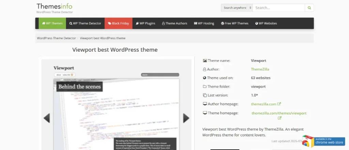Click the green magnifier search button
Screen dimensions: 349x150
click(x=309, y=7)
